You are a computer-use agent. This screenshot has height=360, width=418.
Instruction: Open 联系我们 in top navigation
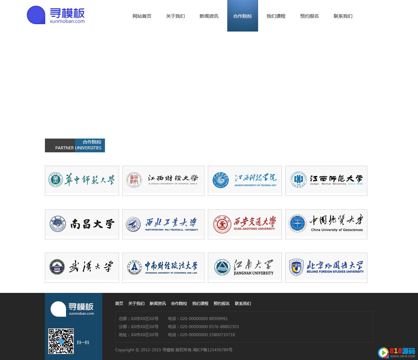tap(343, 16)
